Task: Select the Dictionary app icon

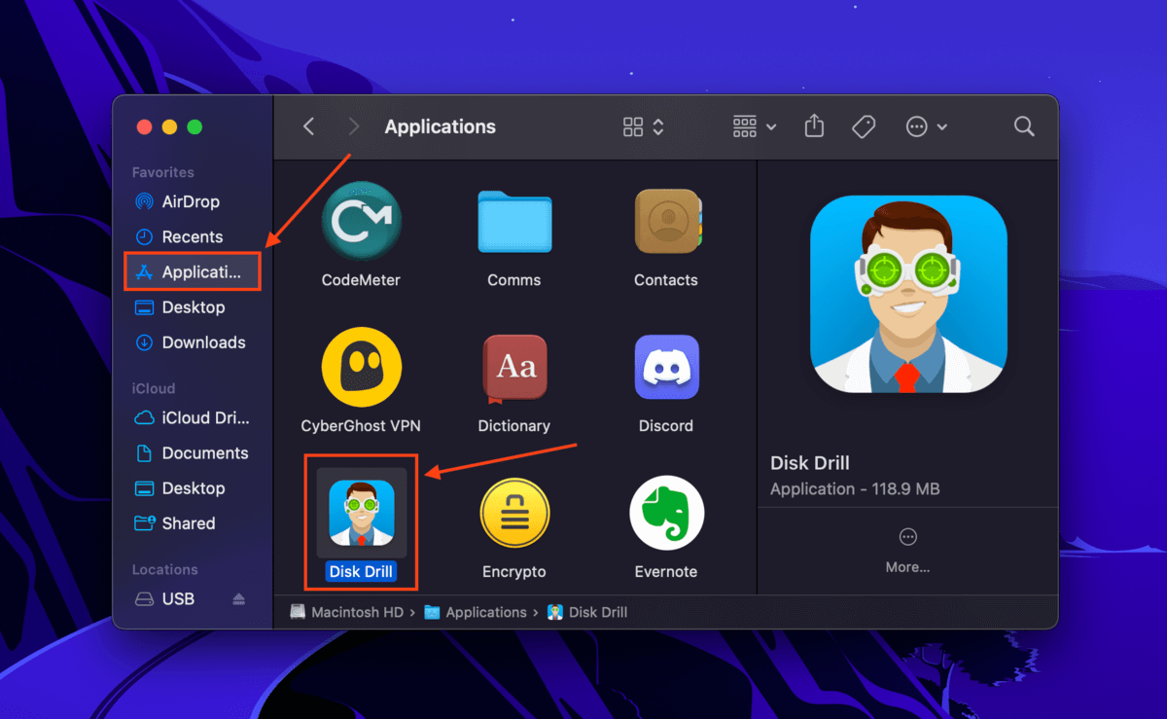Action: 515,369
